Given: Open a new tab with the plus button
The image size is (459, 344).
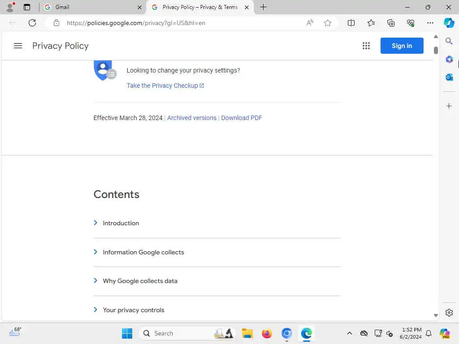Looking at the screenshot, I should pos(264,7).
